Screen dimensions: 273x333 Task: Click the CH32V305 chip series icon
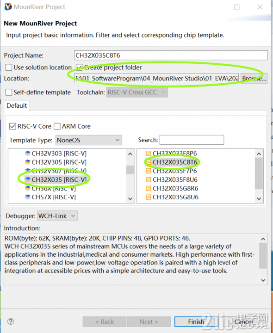click(28, 162)
